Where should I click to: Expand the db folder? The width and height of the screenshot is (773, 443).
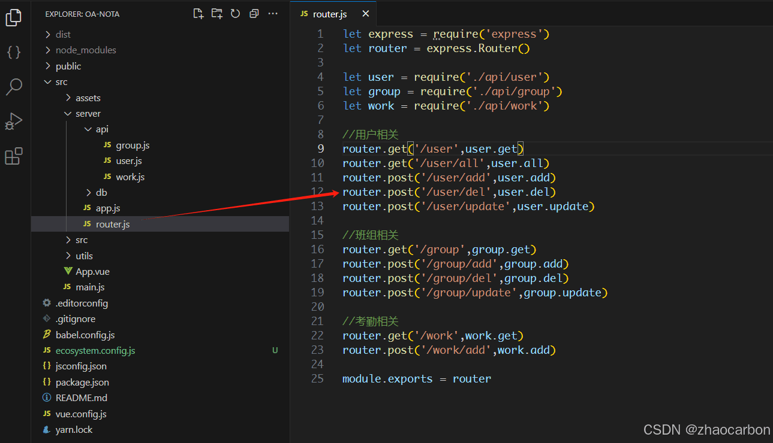101,192
